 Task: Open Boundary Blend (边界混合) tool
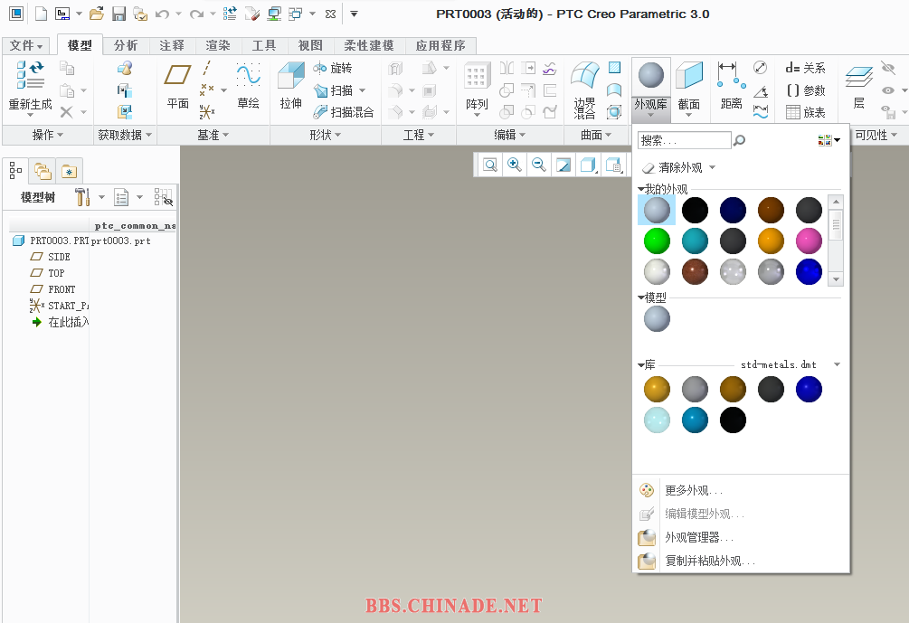tap(584, 90)
